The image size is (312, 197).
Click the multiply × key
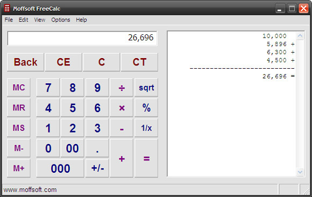coord(122,108)
